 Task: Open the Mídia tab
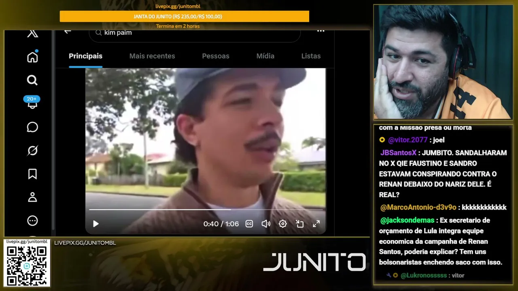tap(265, 56)
